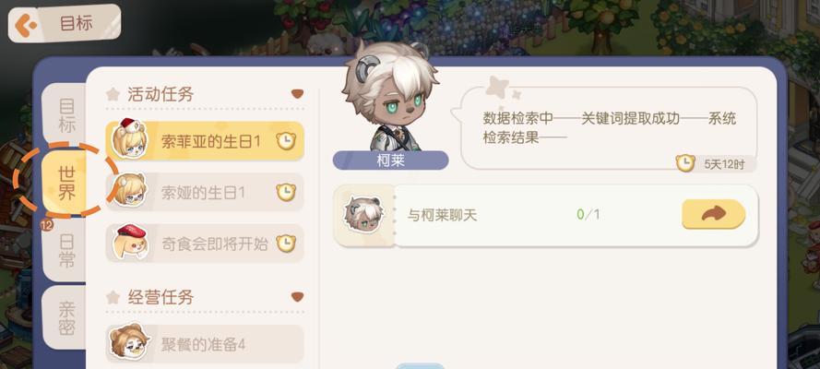The image size is (820, 369).
Task: Tap the orange back arrow icon
Action: click(x=25, y=25)
